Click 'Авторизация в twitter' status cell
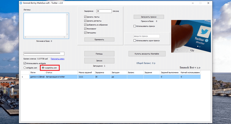 (61, 77)
